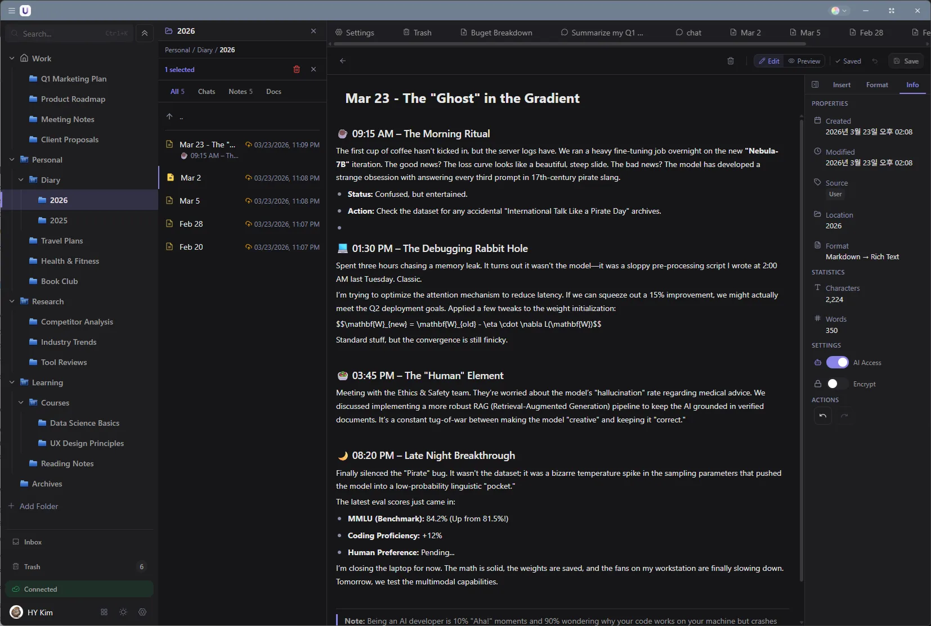Collapse the Work folder section
Viewport: 931px width, 626px height.
coord(12,58)
